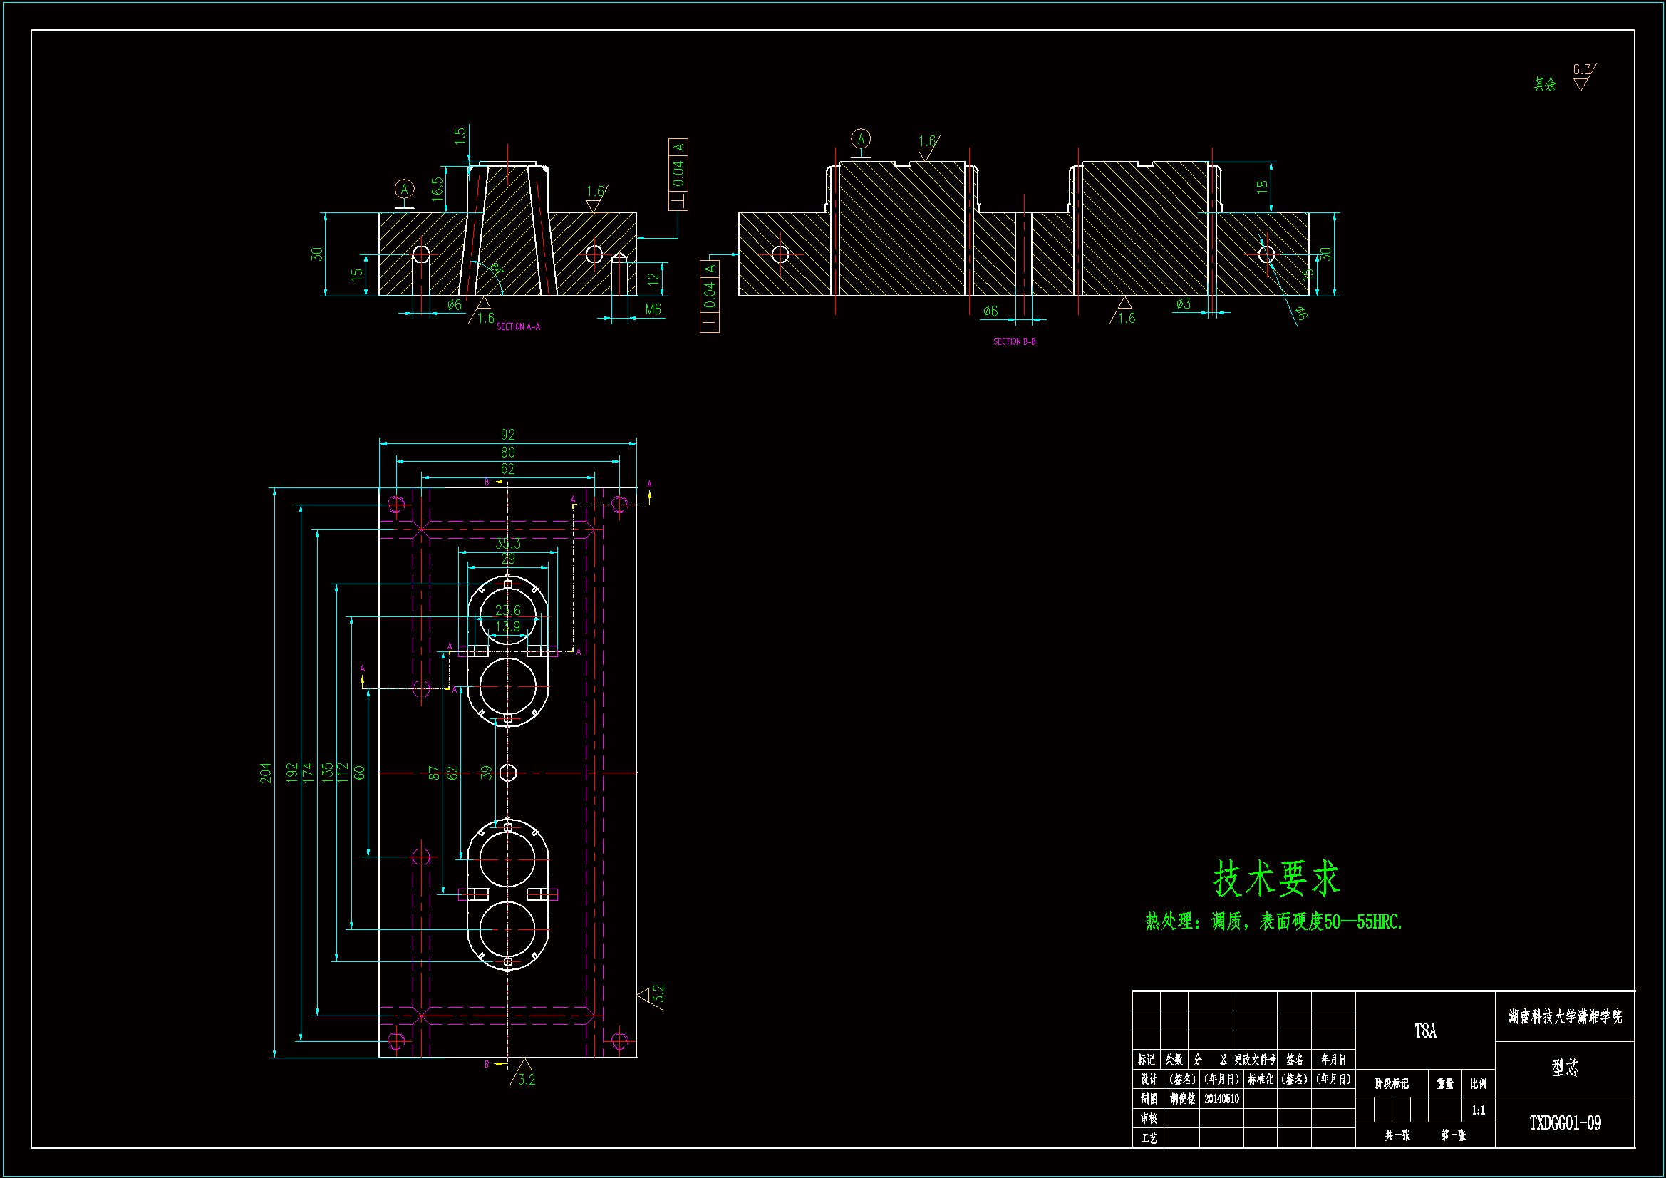Select the heat treatment 50—55HRC note
This screenshot has width=1666, height=1178.
coord(1273,921)
